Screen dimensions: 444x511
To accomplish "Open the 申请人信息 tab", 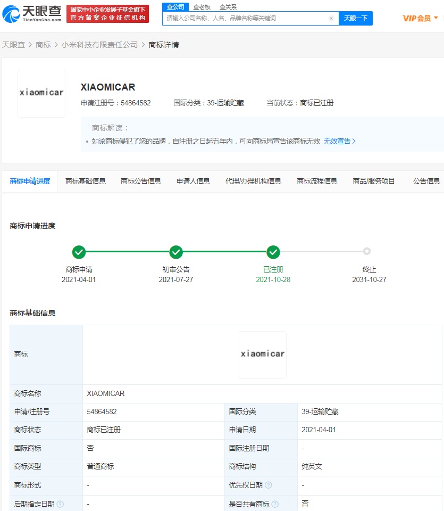I will tap(193, 181).
